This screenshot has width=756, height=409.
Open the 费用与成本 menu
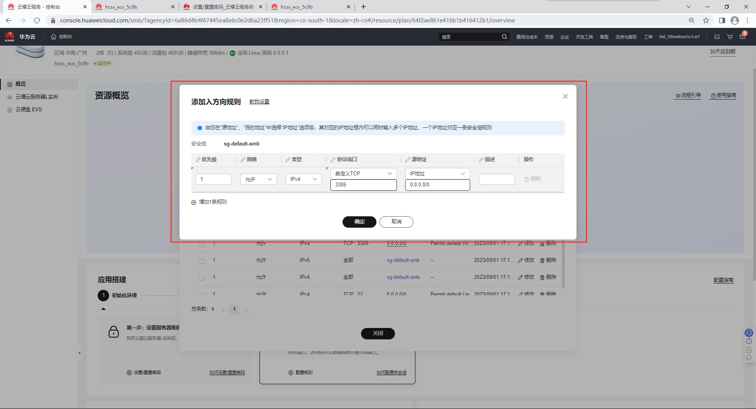click(x=527, y=37)
